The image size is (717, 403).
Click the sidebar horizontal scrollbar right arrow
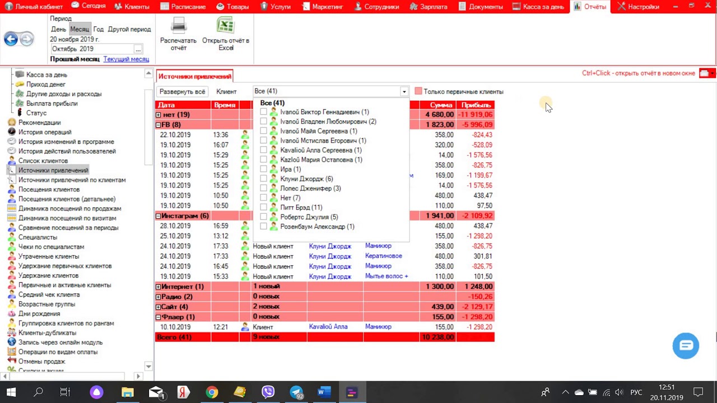coord(139,377)
